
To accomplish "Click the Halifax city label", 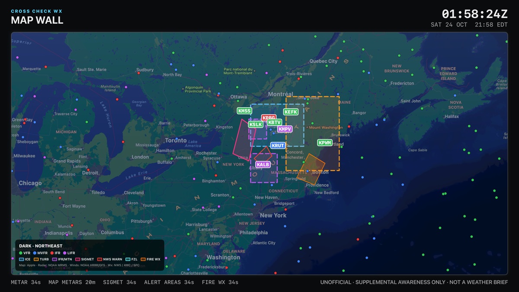I will point(452,116).
